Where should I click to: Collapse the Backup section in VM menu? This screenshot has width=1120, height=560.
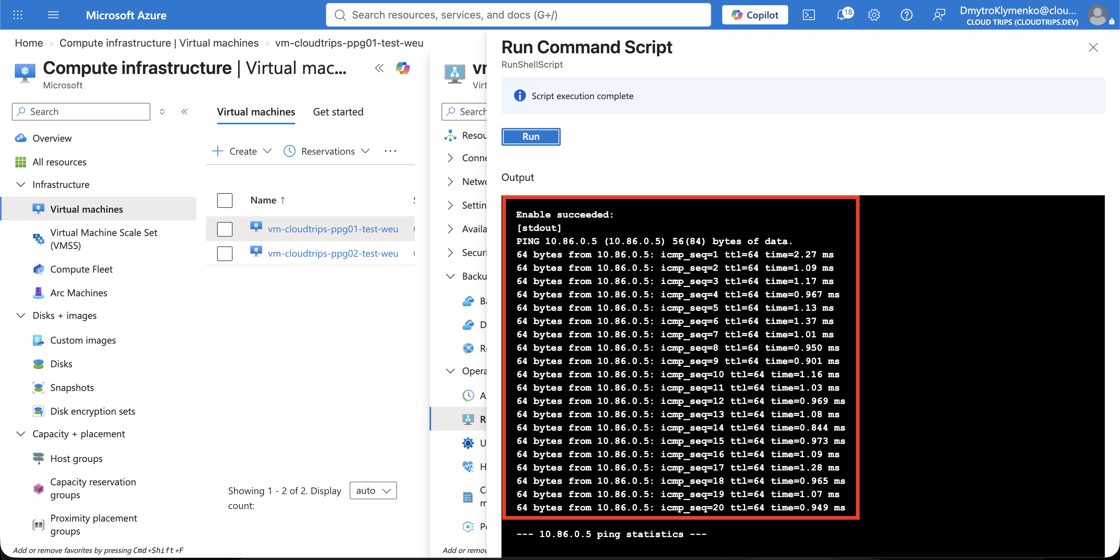tap(450, 277)
